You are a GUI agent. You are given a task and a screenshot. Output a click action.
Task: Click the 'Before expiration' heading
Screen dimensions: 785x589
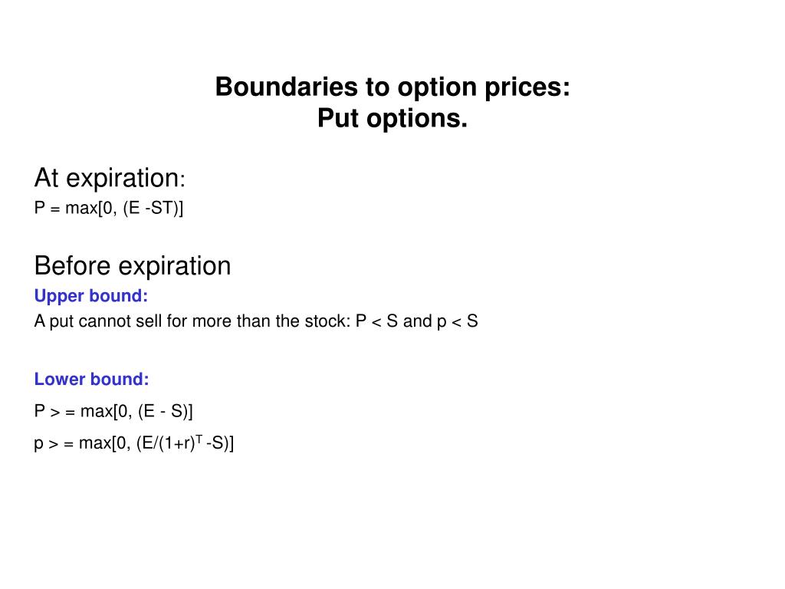coord(133,266)
